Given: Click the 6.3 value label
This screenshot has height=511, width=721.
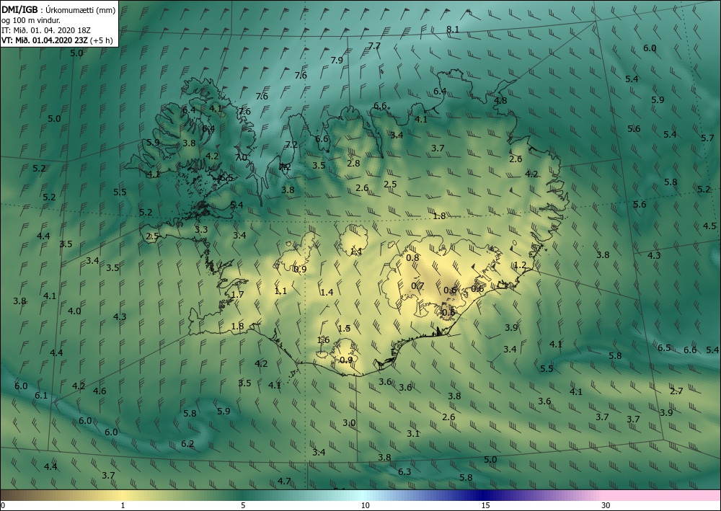Looking at the screenshot, I should pyautogui.click(x=404, y=472).
